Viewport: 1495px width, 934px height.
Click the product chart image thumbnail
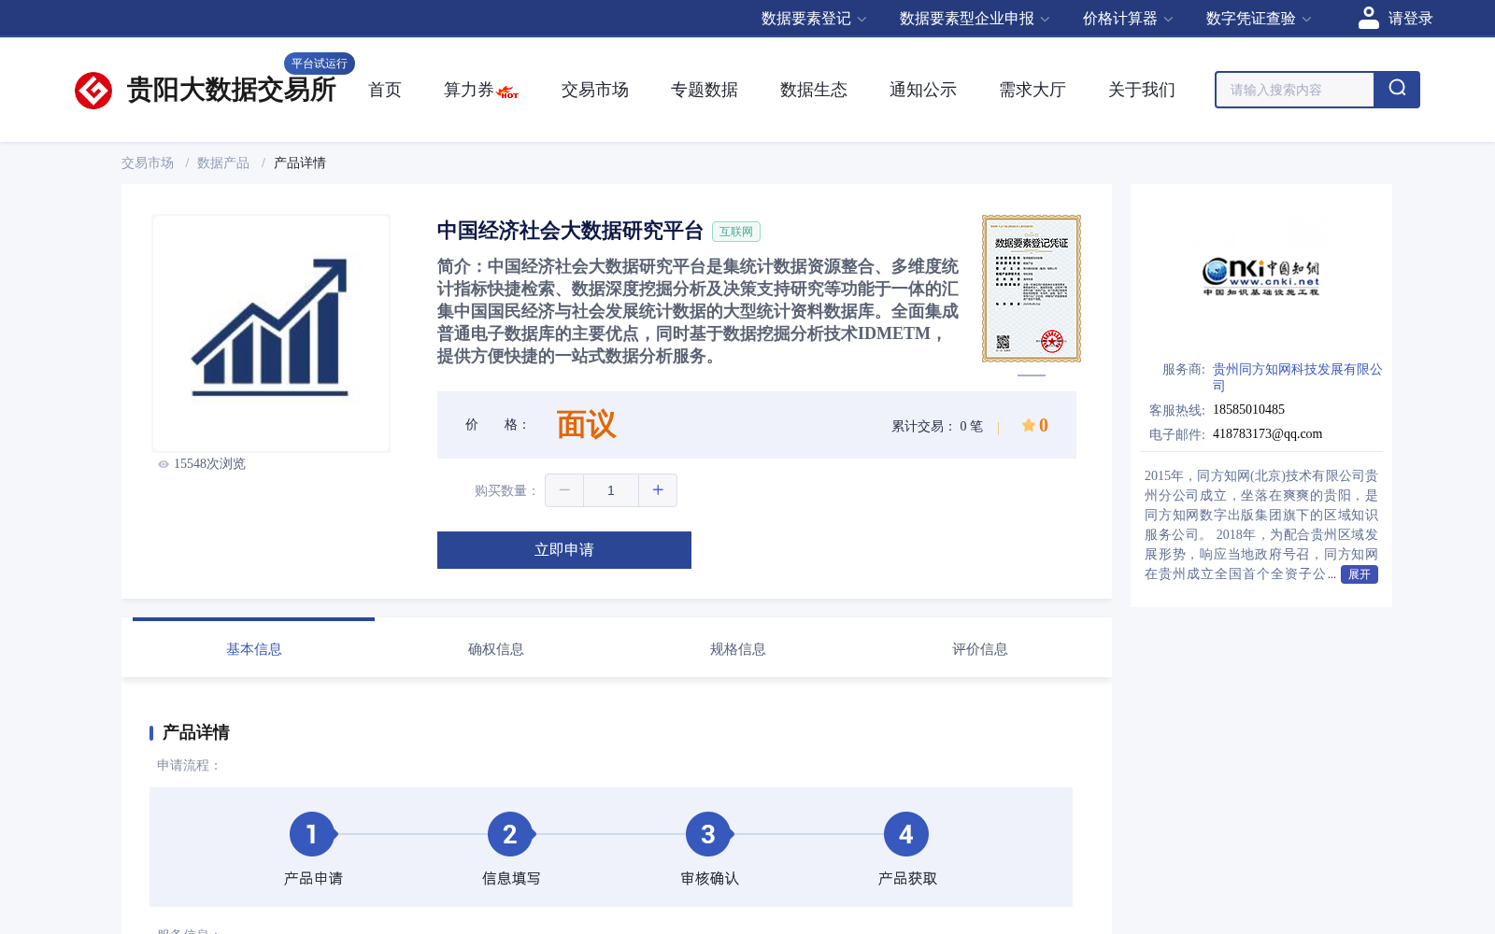click(x=271, y=333)
